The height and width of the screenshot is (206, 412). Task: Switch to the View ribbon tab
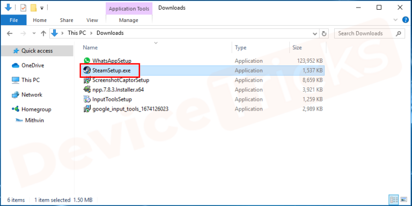pos(92,20)
